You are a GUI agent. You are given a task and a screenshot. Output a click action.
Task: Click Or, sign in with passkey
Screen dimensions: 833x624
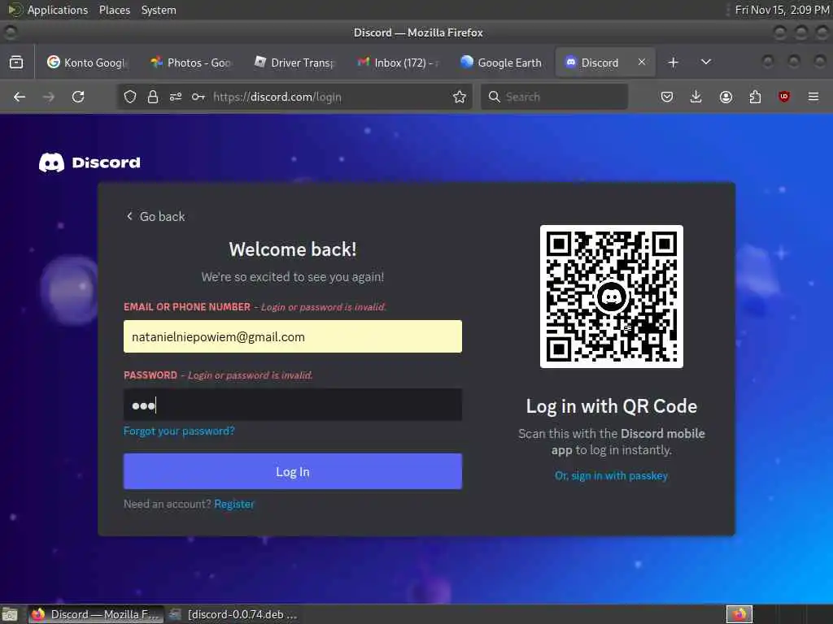[612, 475]
